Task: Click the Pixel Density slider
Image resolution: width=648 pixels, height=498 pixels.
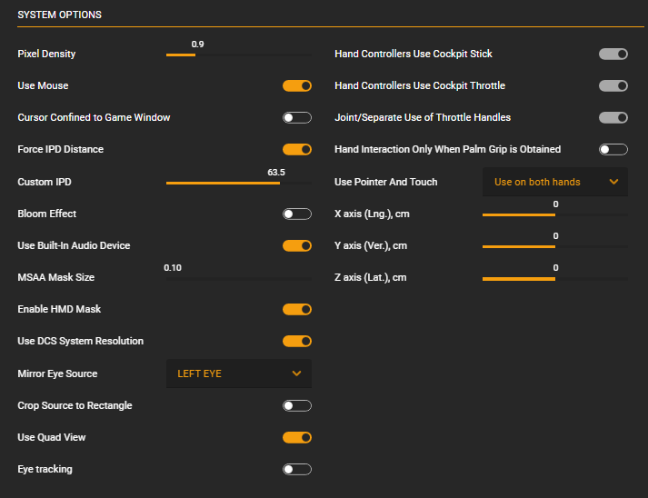Action: (x=239, y=55)
